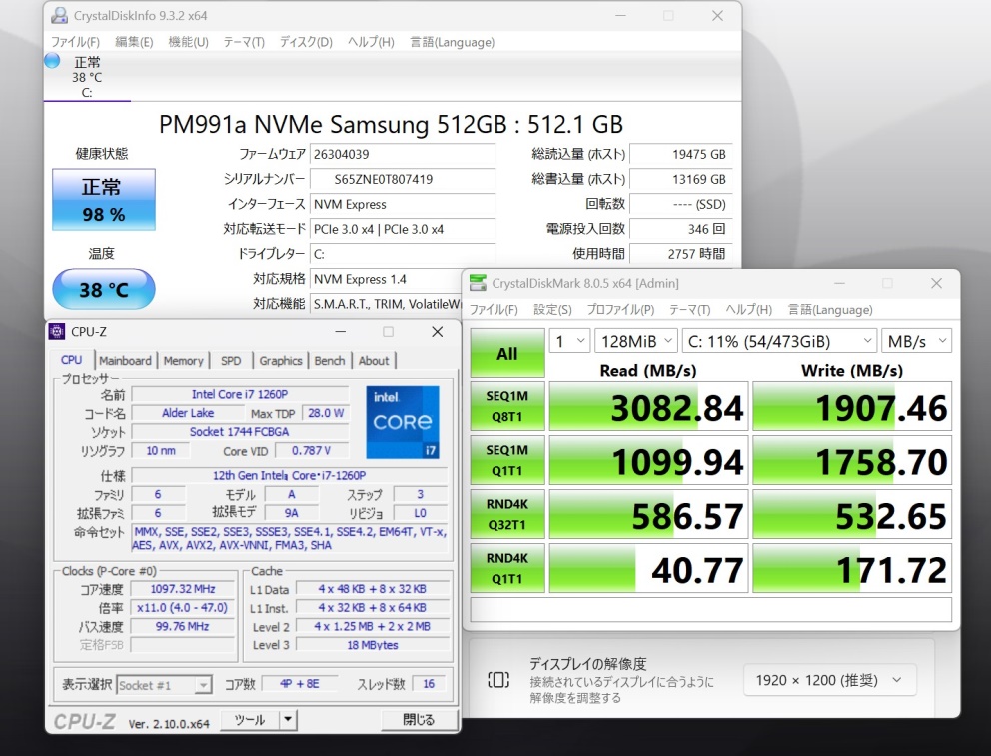This screenshot has width=991, height=756.
Task: Open the 1920 × 1200 display resolution dropdown
Action: (x=830, y=680)
